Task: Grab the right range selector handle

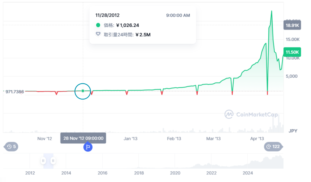Action: (x=53, y=160)
